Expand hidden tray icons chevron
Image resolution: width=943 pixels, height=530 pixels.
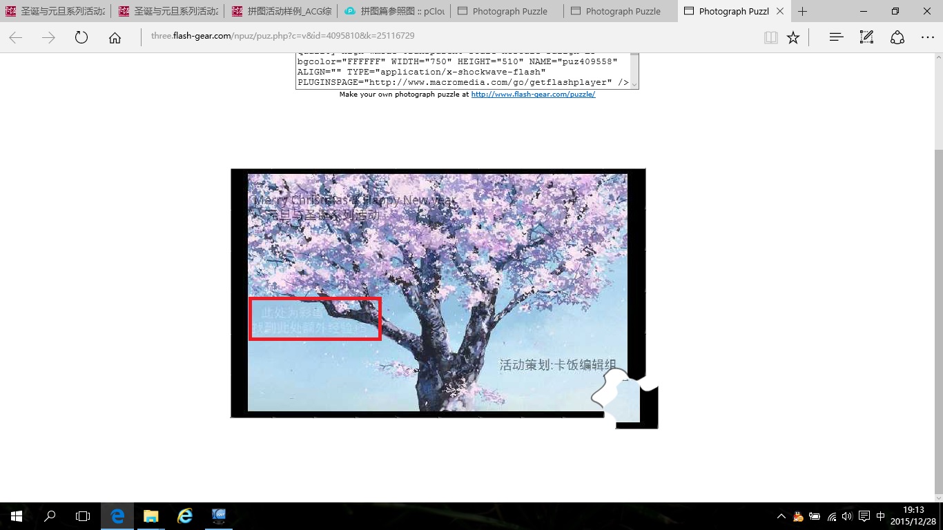coord(781,516)
